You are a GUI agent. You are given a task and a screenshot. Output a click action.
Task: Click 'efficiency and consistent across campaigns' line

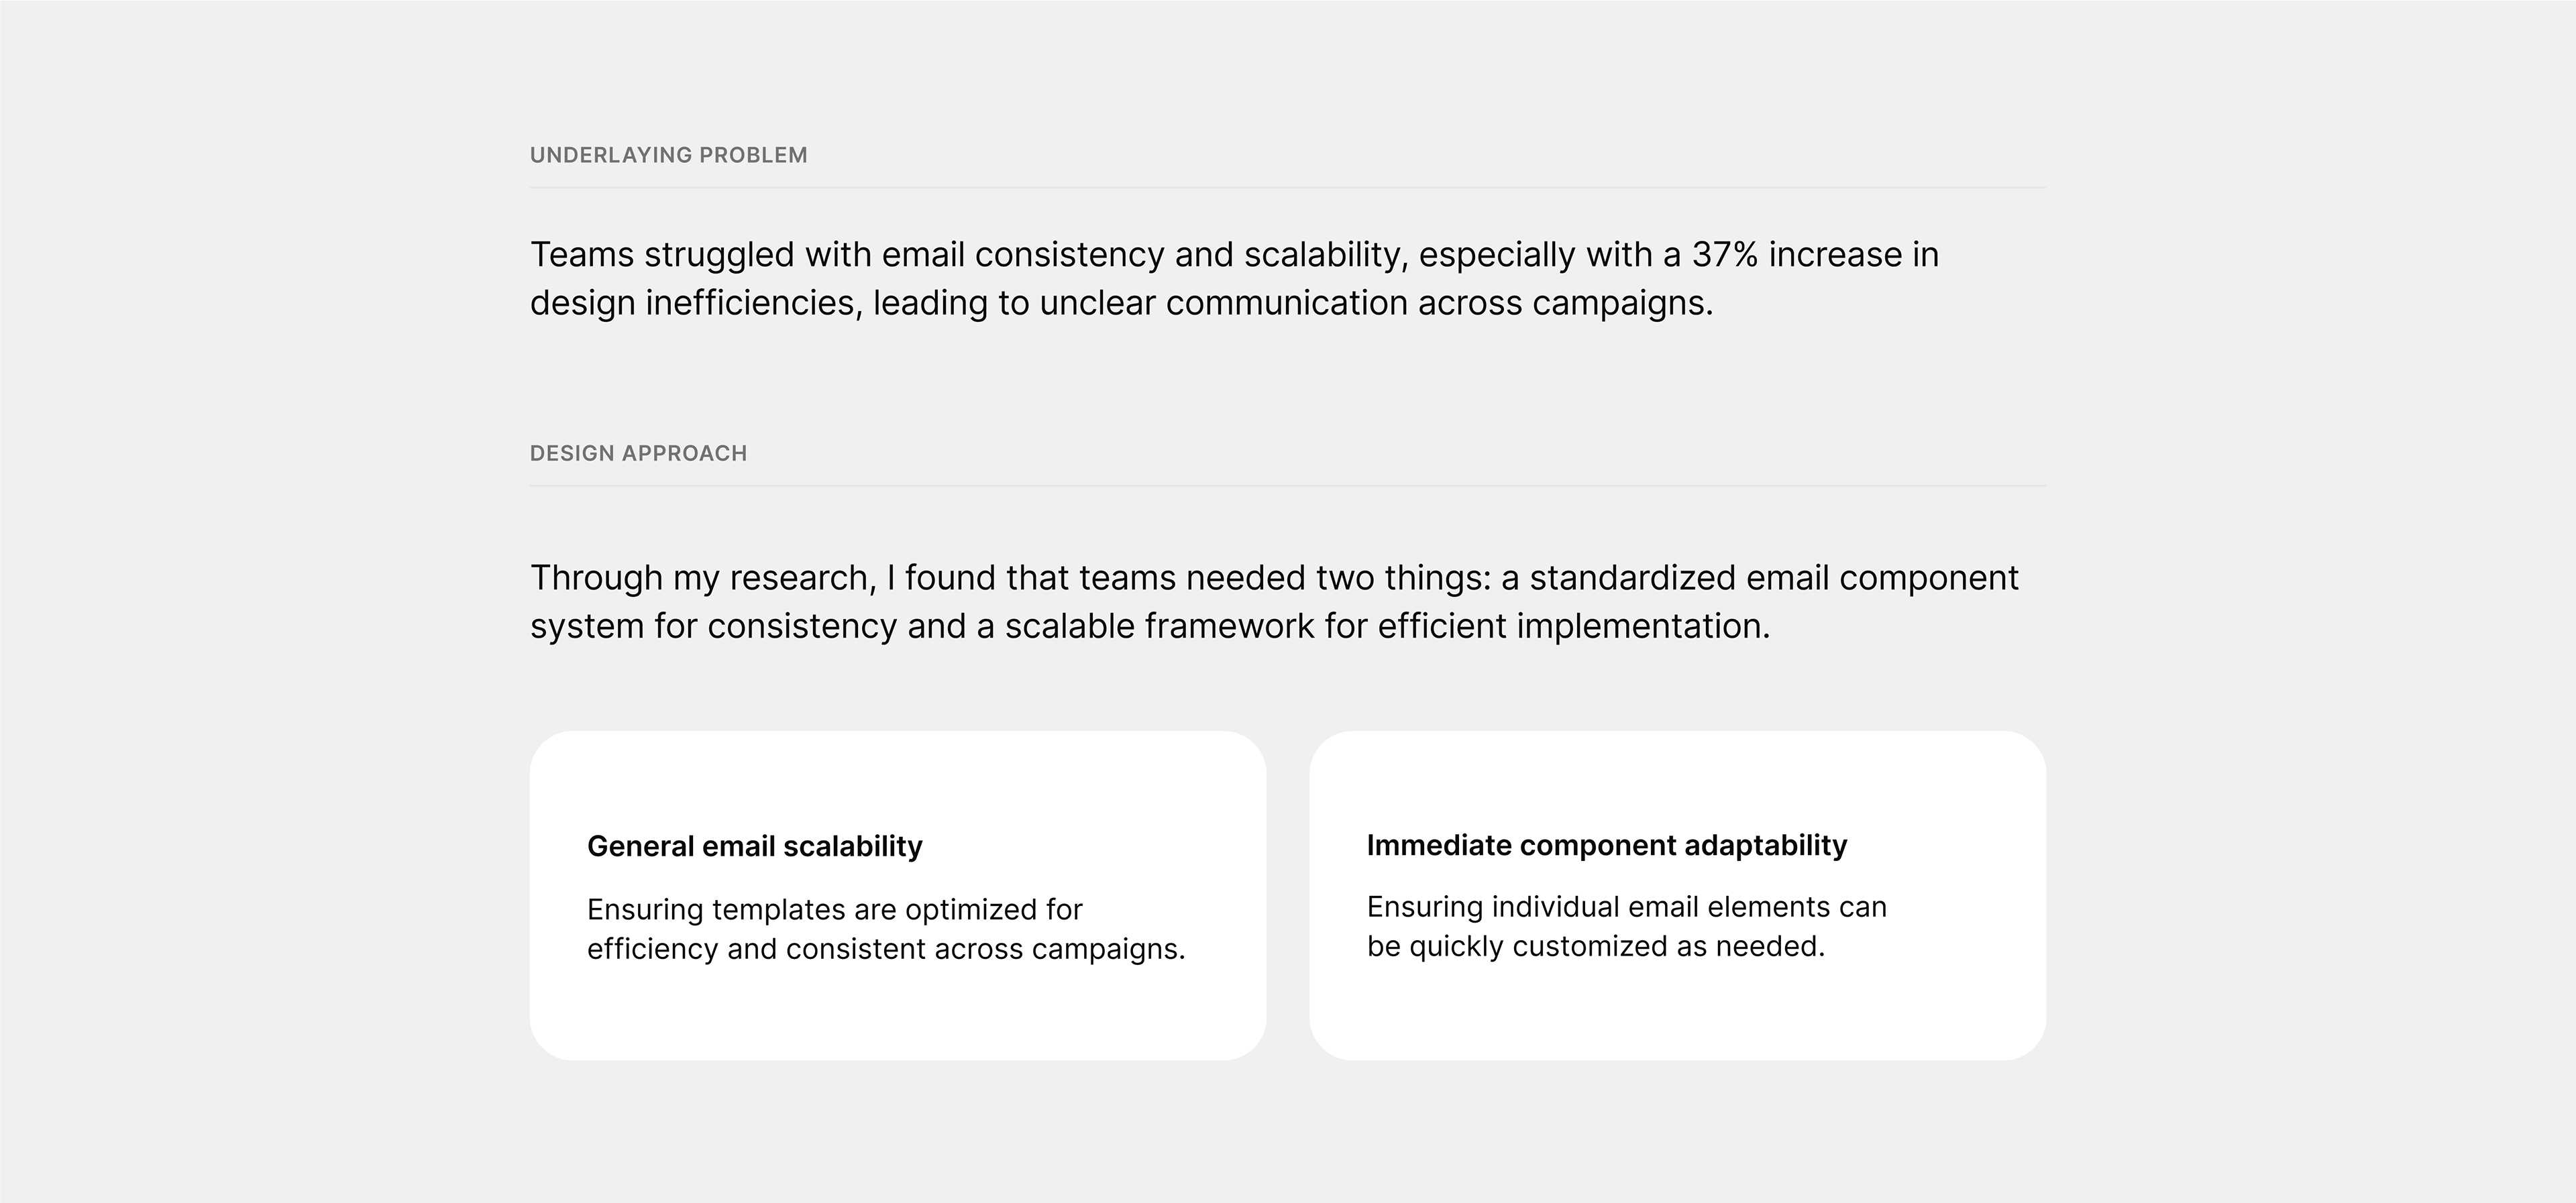886,949
